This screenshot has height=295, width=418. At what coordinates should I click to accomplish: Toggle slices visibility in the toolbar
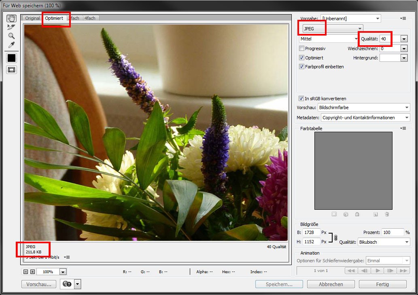(x=11, y=70)
